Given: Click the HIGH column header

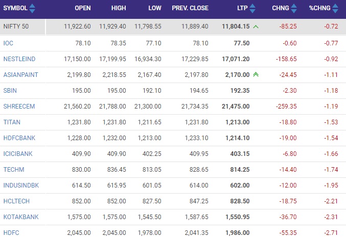Looking at the screenshot, I should point(119,8).
